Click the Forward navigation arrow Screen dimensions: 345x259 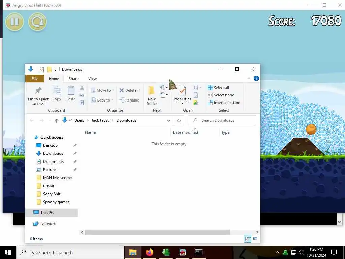41,120
